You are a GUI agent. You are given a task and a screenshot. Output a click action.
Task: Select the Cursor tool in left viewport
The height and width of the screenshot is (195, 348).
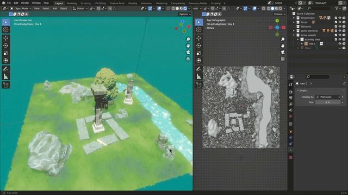pyautogui.click(x=6, y=30)
